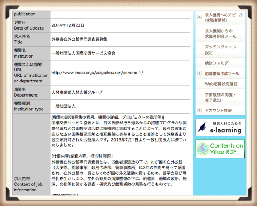257x206 pixels.
Task: Open アカウント情報 menu item
Action: (218, 110)
